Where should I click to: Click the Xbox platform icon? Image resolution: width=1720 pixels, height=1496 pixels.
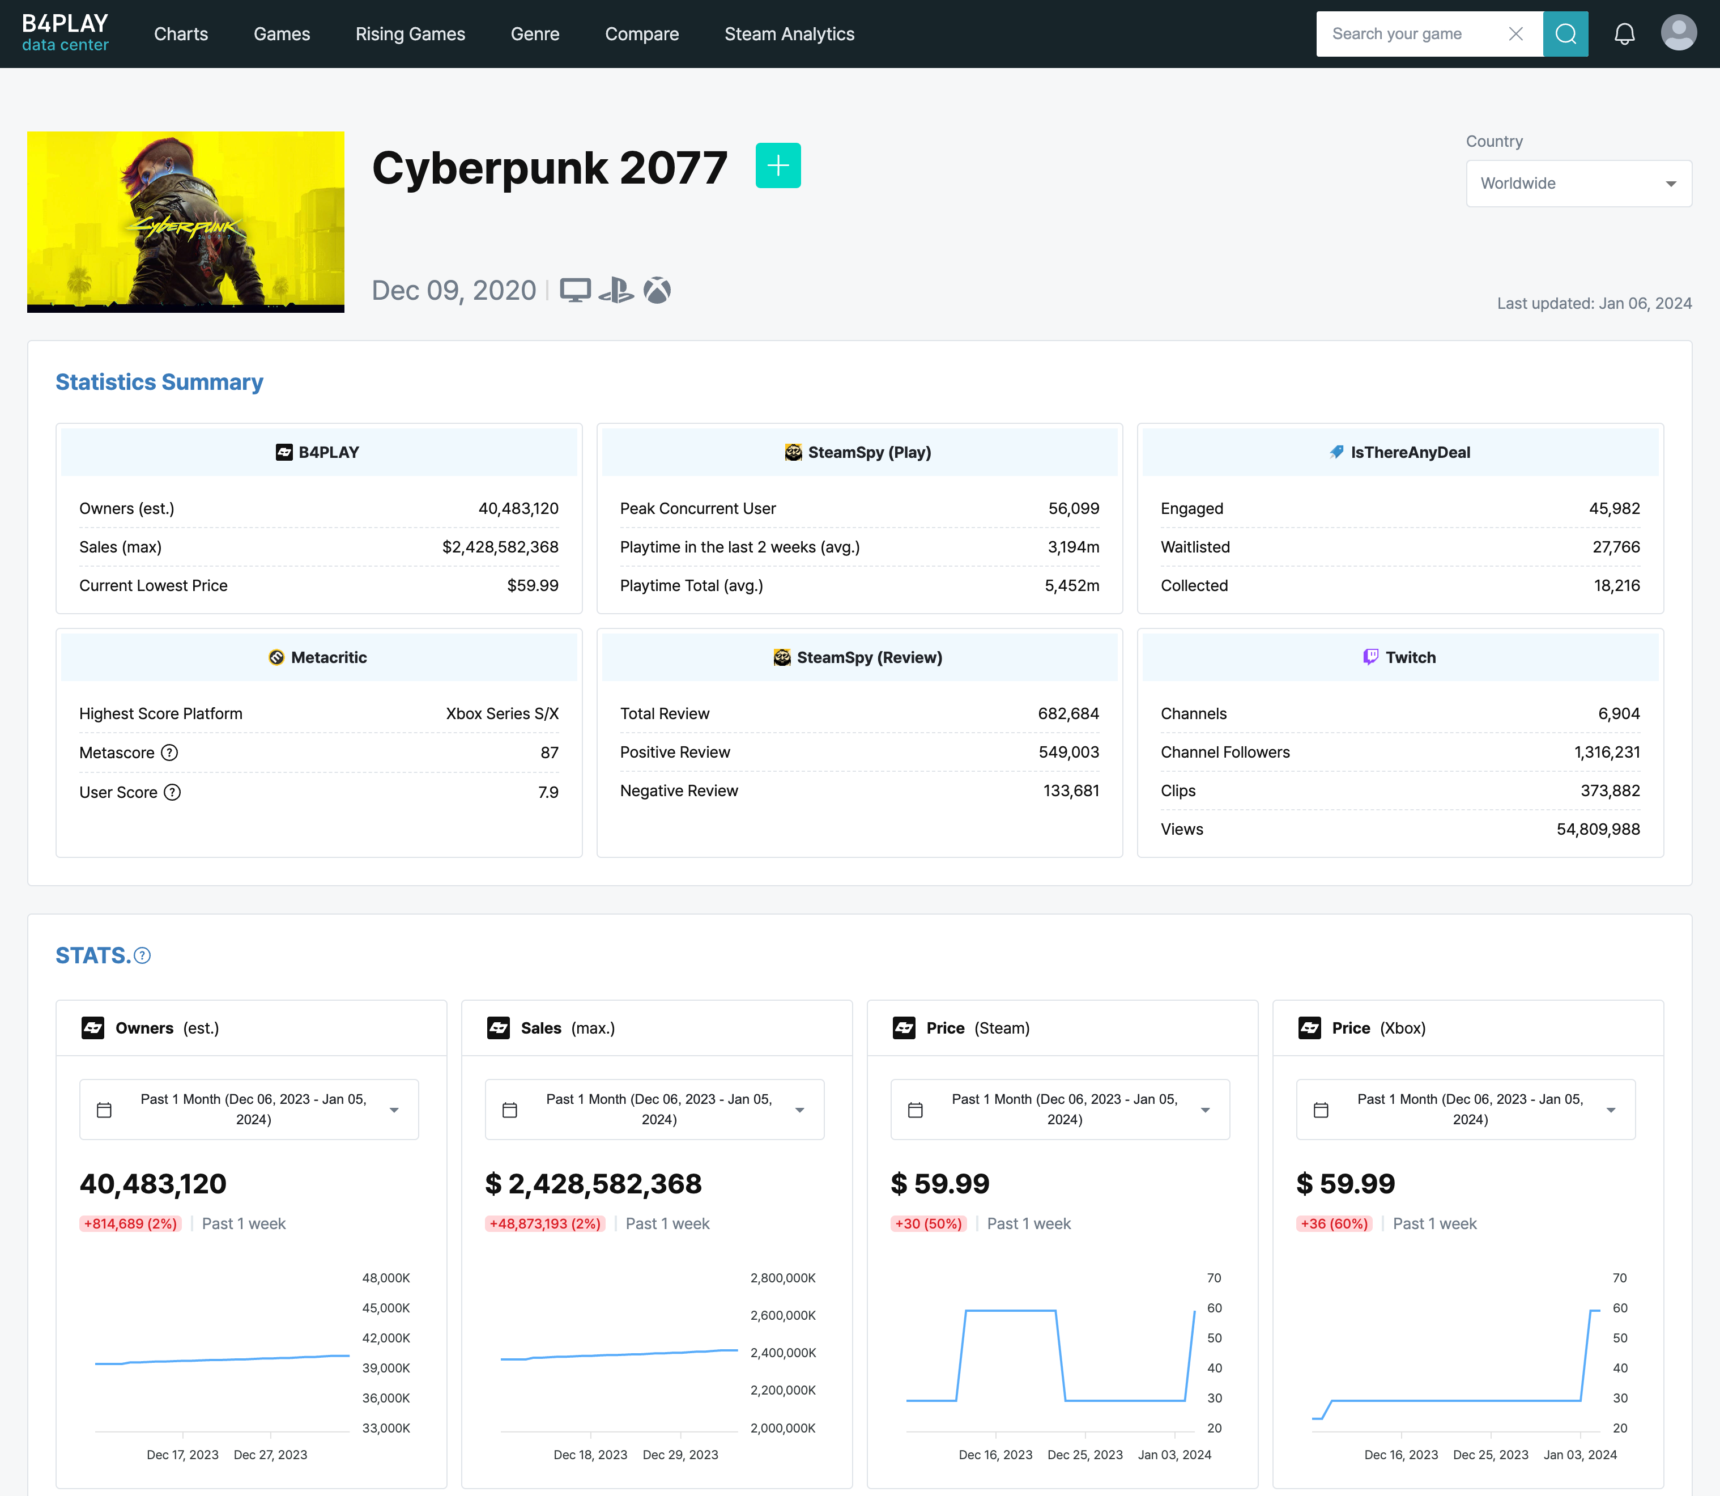pos(657,290)
